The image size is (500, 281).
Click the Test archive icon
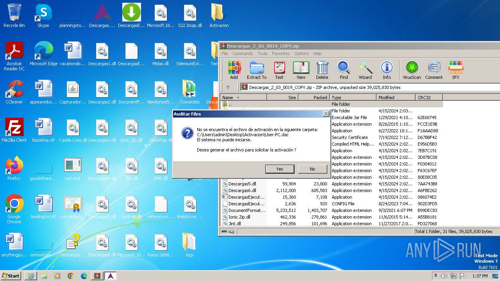279,70
